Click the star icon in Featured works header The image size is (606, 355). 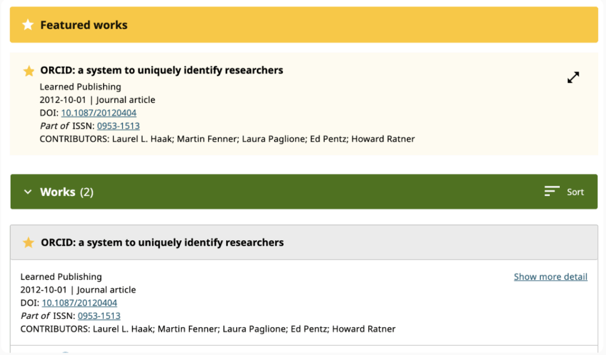pos(27,25)
